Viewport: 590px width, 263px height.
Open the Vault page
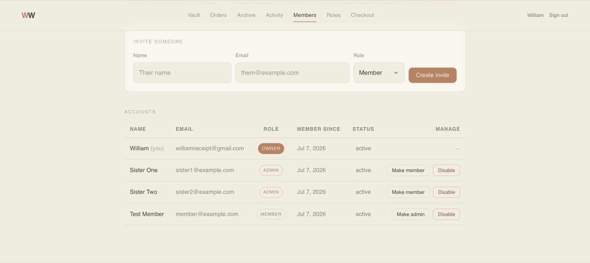tap(194, 15)
